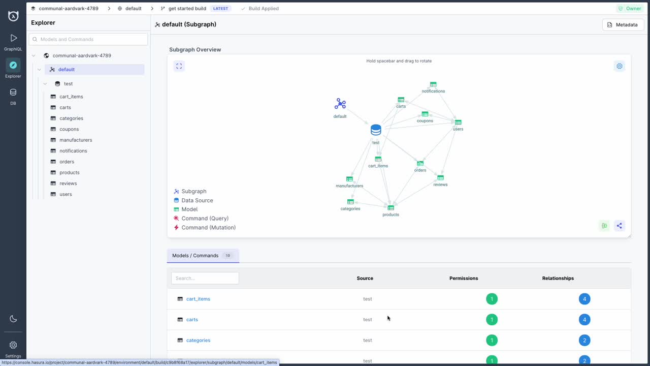
Task: Select the default subgraph node in graph
Action: (x=340, y=104)
